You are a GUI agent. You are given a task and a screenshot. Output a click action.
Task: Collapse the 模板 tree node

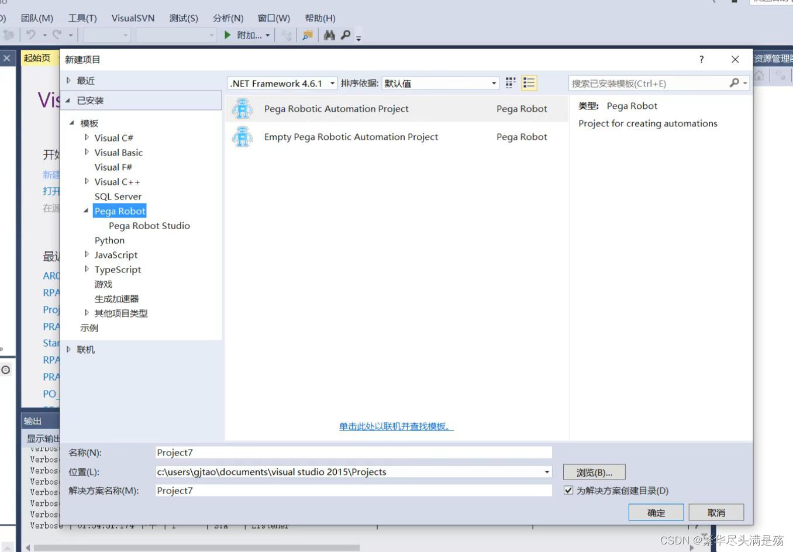pos(72,123)
